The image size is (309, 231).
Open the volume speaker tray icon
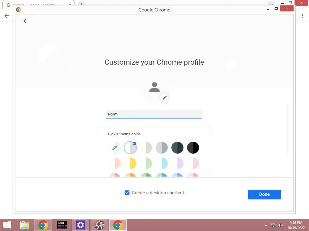(280, 225)
